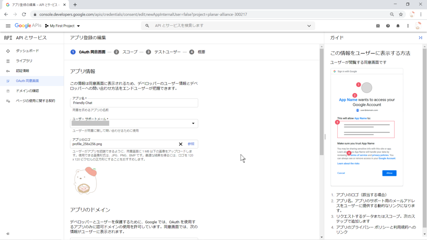The image size is (427, 240).
Task: Collapse the left sidebar with the bottom arrow
Action: [x=8, y=234]
